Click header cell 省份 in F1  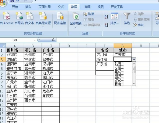[x=105, y=50]
